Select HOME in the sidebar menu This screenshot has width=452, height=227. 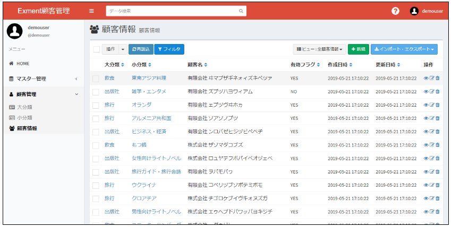22,63
